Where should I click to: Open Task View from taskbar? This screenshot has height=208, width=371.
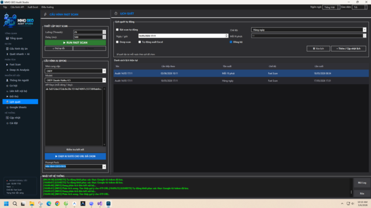point(23,203)
